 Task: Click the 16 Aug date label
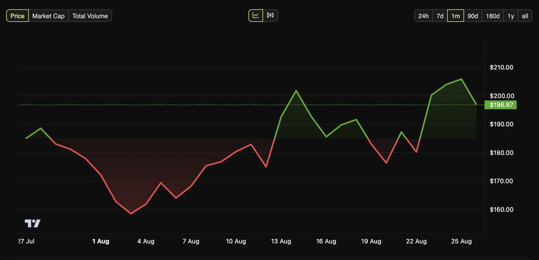[326, 242]
